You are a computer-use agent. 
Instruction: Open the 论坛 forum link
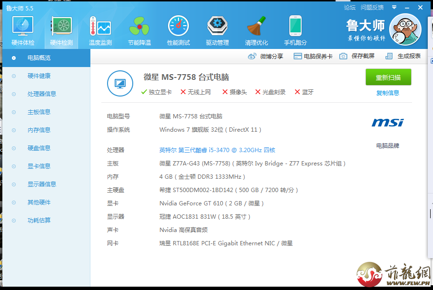pyautogui.click(x=350, y=8)
